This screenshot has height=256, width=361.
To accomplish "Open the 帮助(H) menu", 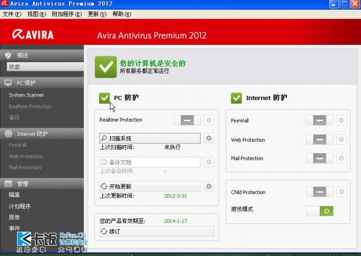I will coord(122,14).
